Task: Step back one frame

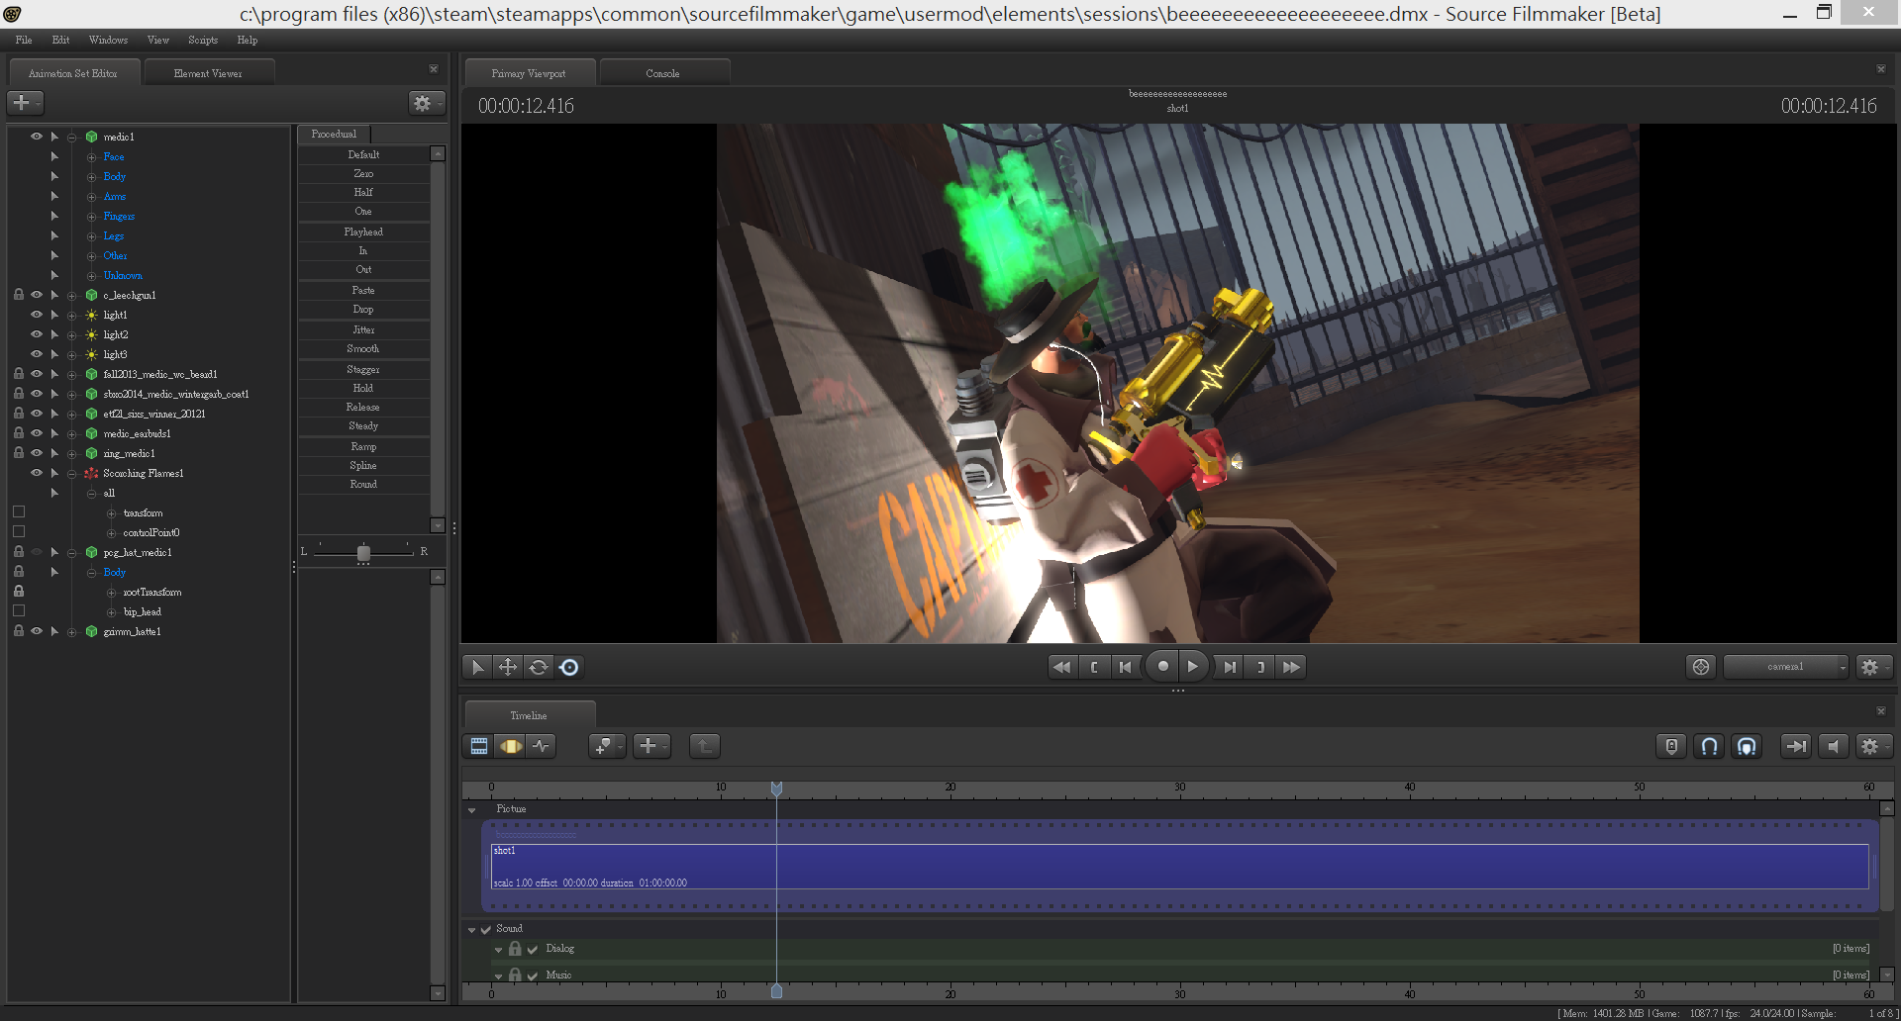Action: pos(1126,667)
